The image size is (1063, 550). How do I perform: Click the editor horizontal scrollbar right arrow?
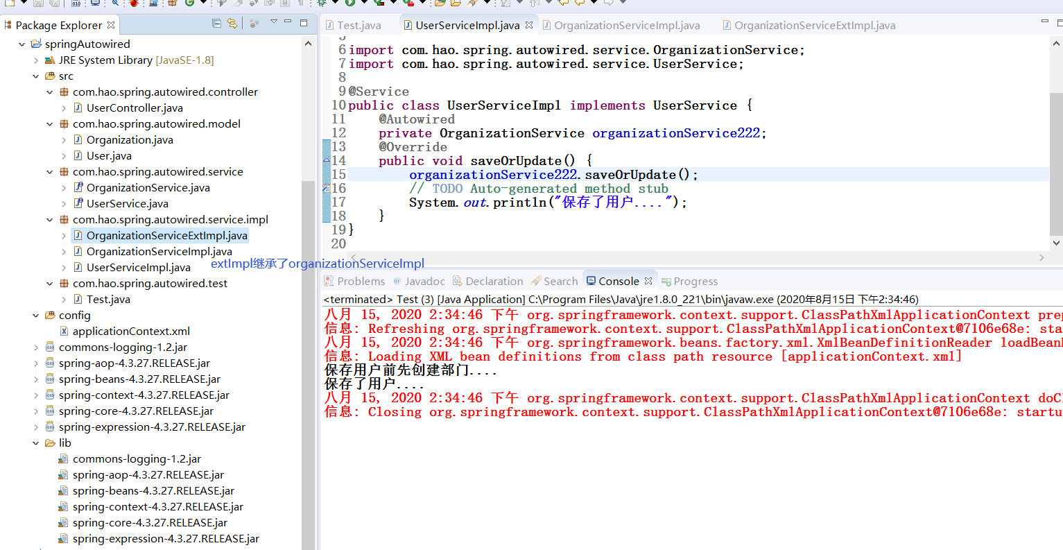1042,257
